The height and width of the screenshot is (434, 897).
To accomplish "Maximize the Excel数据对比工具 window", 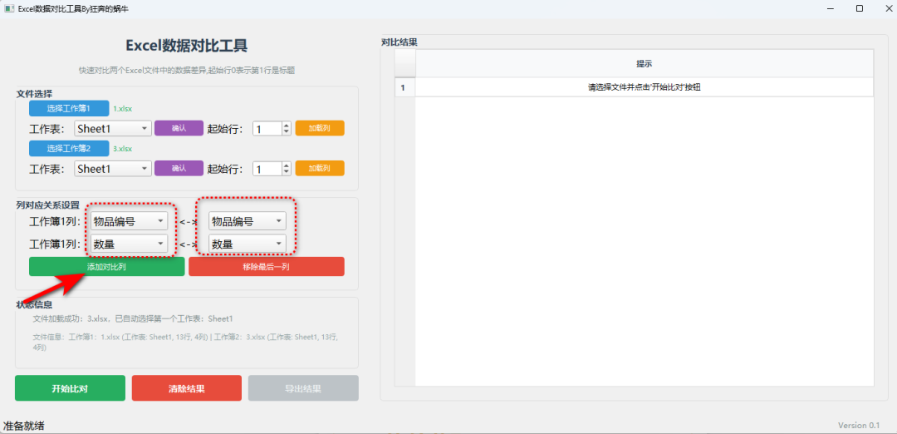I will tap(860, 8).
